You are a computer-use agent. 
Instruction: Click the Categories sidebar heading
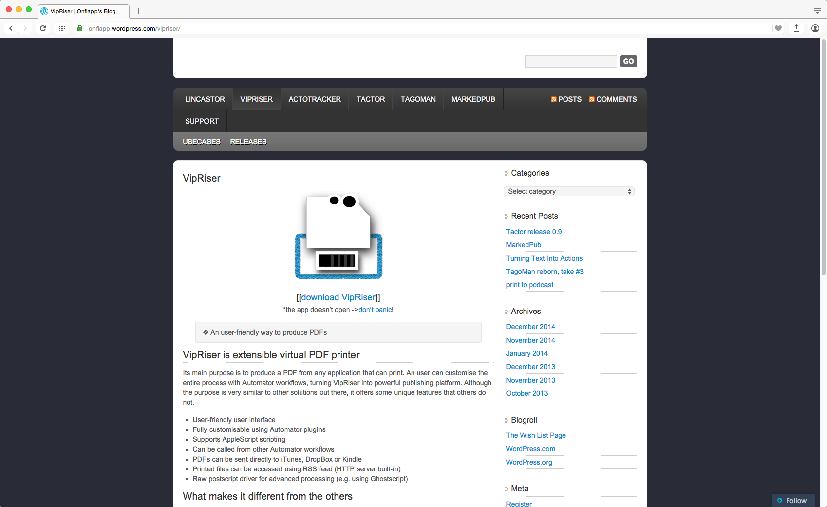click(530, 173)
